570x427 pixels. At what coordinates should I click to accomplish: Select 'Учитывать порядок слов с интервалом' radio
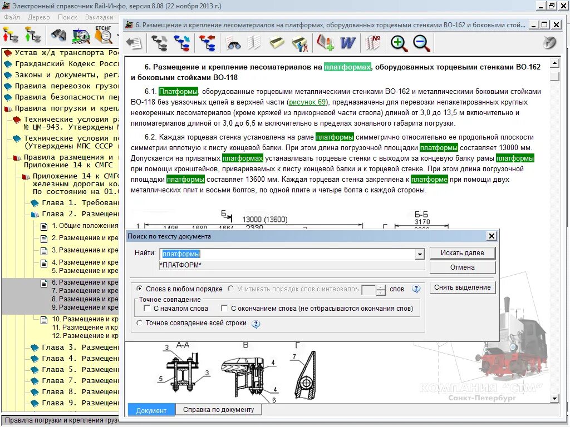click(x=230, y=289)
